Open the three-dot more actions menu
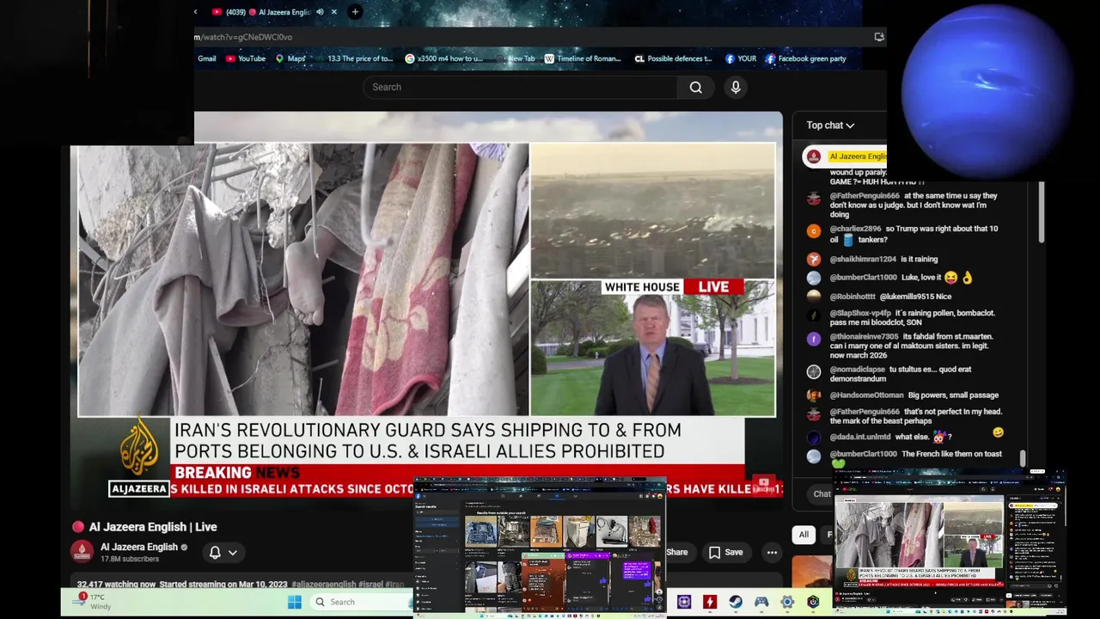 [772, 552]
